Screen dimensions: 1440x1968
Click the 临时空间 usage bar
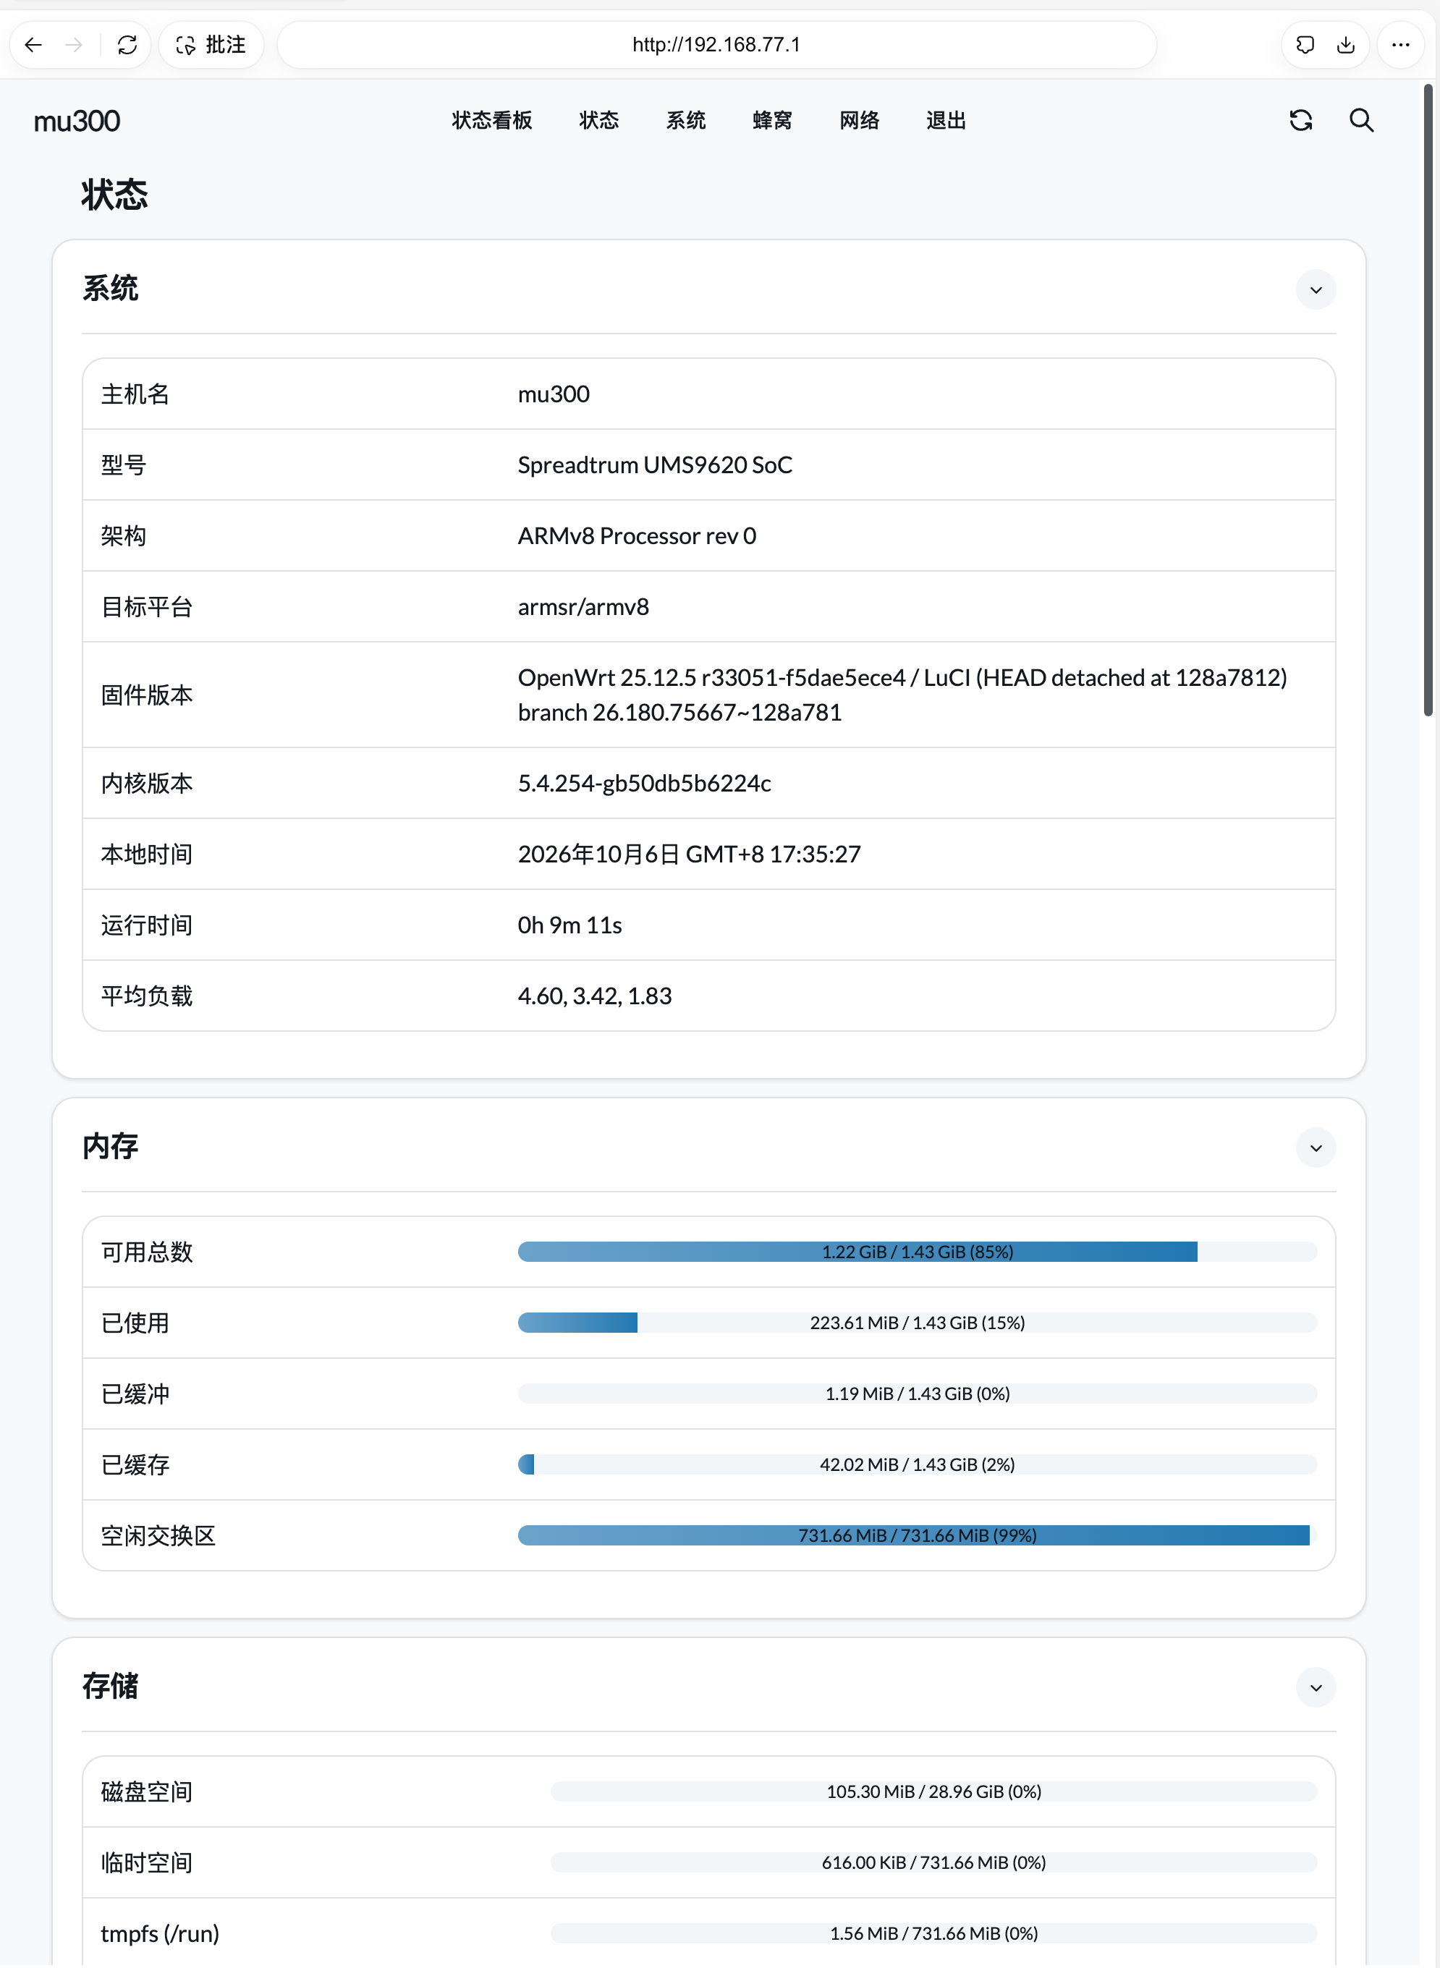point(933,1862)
